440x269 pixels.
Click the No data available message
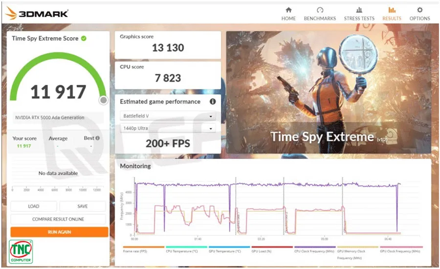click(x=58, y=173)
